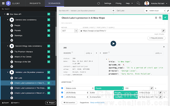170x106 pixels.
Task: Delete the request with trash icon
Action: 156,18
